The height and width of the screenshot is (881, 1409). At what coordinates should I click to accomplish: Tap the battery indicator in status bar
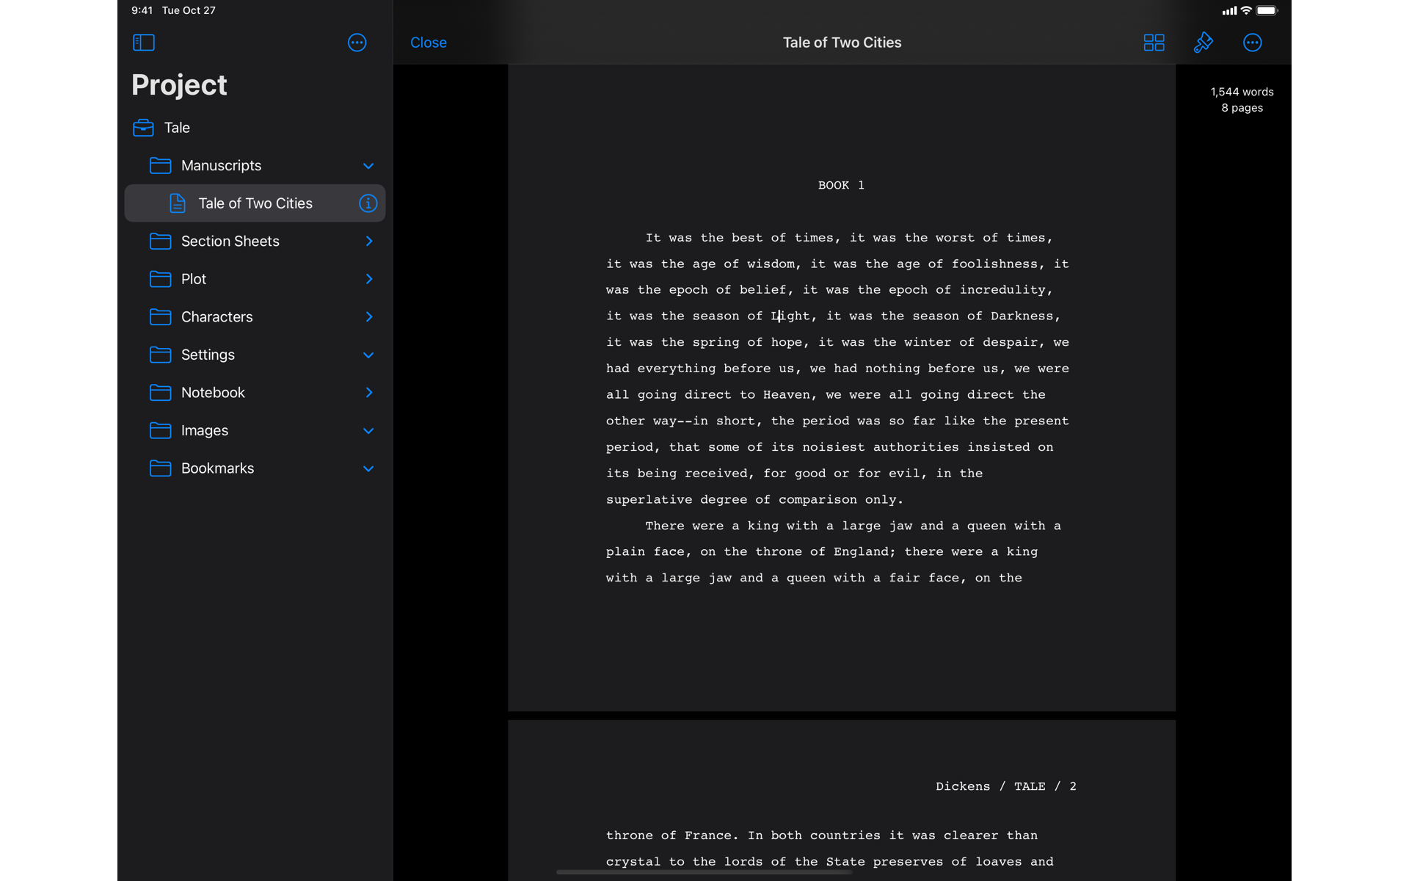coord(1267,10)
